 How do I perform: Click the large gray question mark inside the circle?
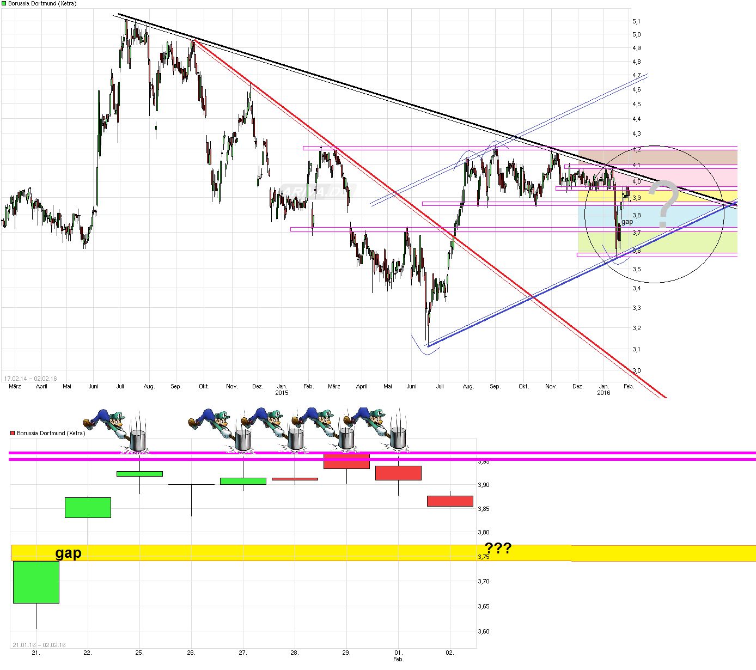pyautogui.click(x=664, y=205)
